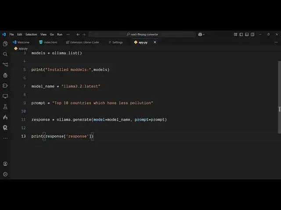Open the Selection menu
Image resolution: width=281 pixels, height=210 pixels.
(31, 34)
